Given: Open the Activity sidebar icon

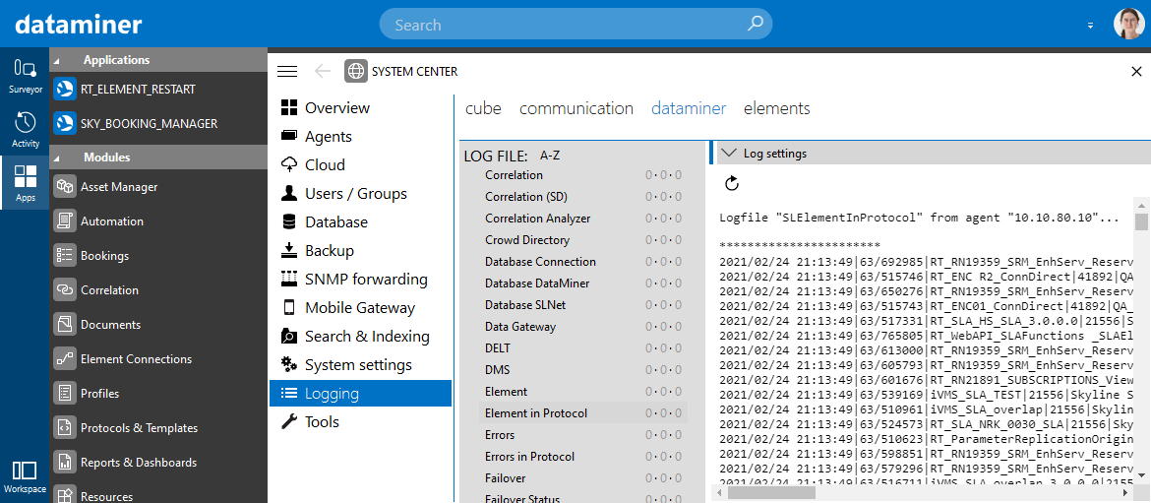Looking at the screenshot, I should click(x=25, y=129).
